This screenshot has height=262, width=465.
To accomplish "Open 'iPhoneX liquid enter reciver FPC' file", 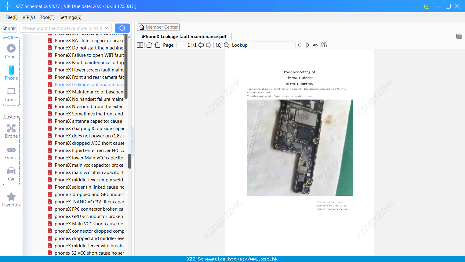I will (x=86, y=150).
